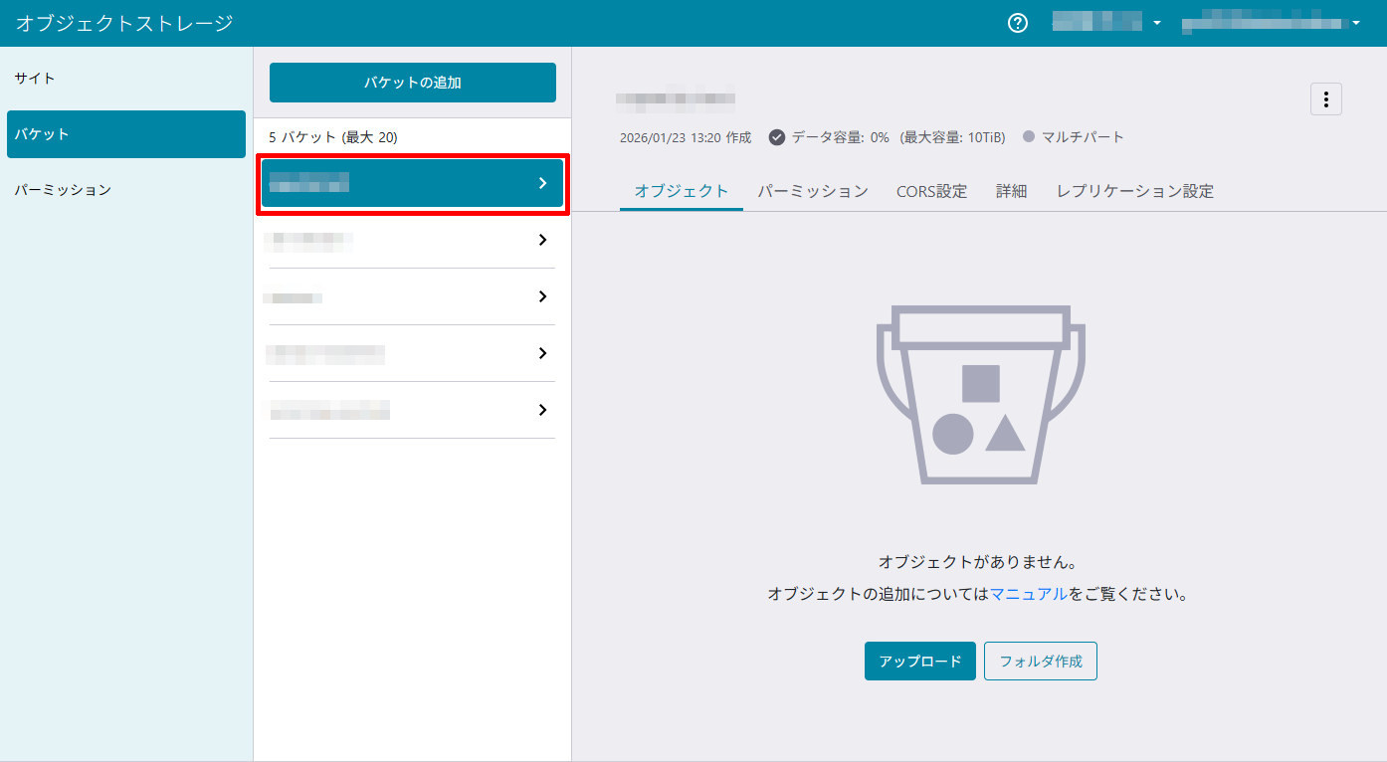Open the fifth bucket via its chevron
Image resolution: width=1387 pixels, height=762 pixels.
coord(542,410)
